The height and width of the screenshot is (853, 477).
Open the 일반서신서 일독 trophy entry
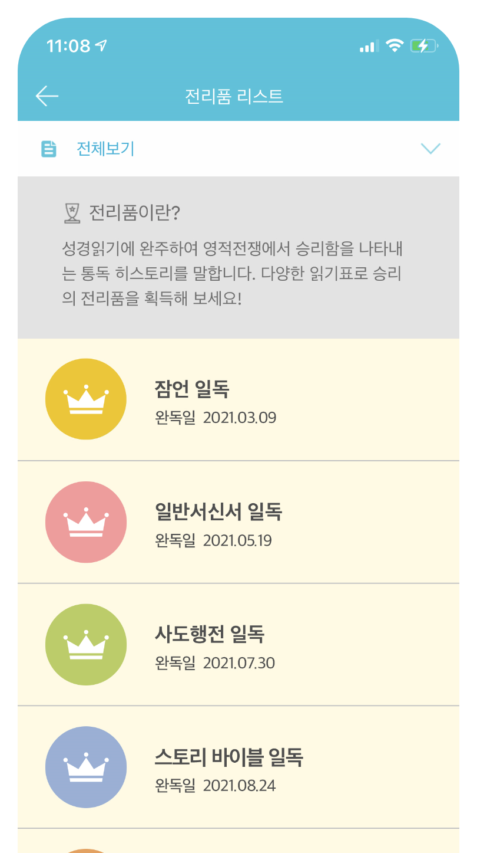click(x=238, y=522)
